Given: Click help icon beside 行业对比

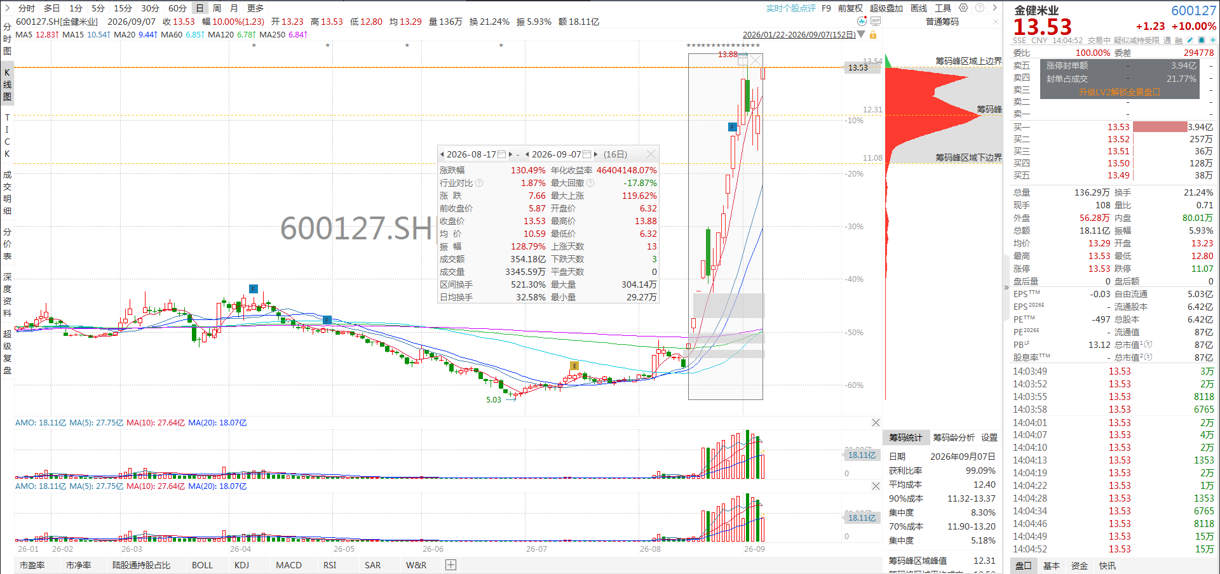Looking at the screenshot, I should 479,183.
